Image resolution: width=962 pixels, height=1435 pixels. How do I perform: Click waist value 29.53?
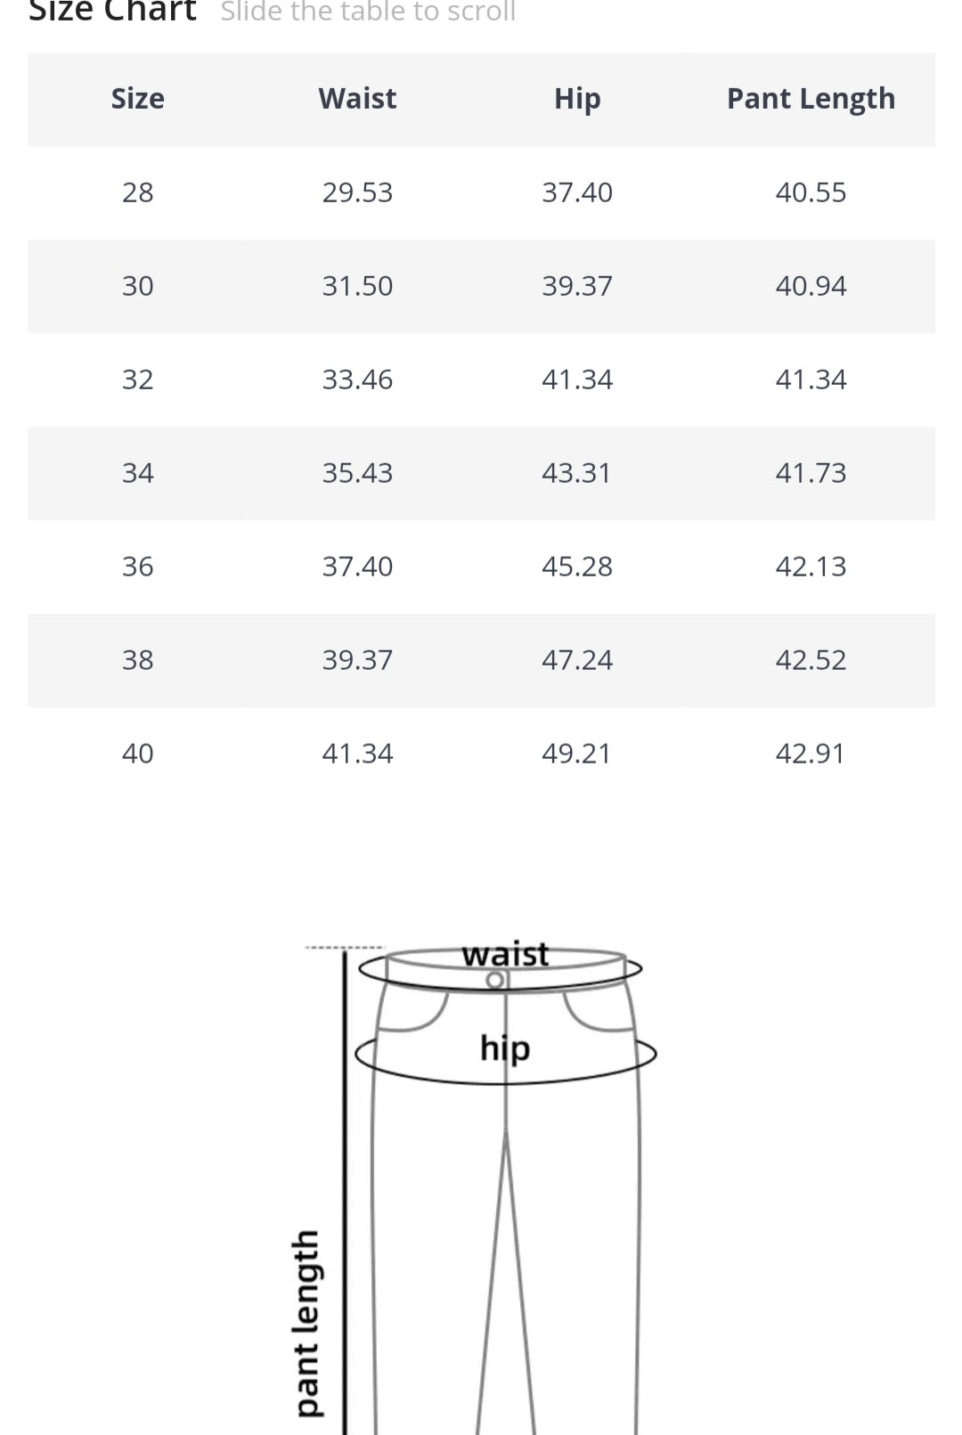[x=357, y=192]
